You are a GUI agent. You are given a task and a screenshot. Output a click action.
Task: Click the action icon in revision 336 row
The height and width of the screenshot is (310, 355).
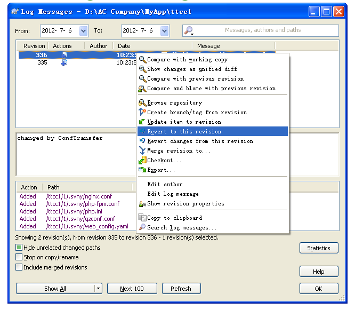coord(64,54)
